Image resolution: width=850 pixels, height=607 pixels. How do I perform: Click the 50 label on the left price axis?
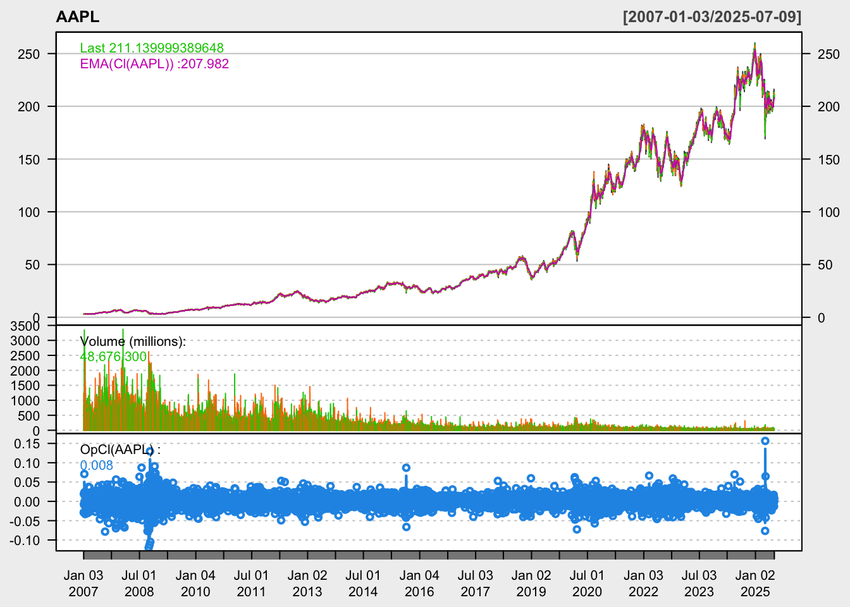(x=32, y=265)
